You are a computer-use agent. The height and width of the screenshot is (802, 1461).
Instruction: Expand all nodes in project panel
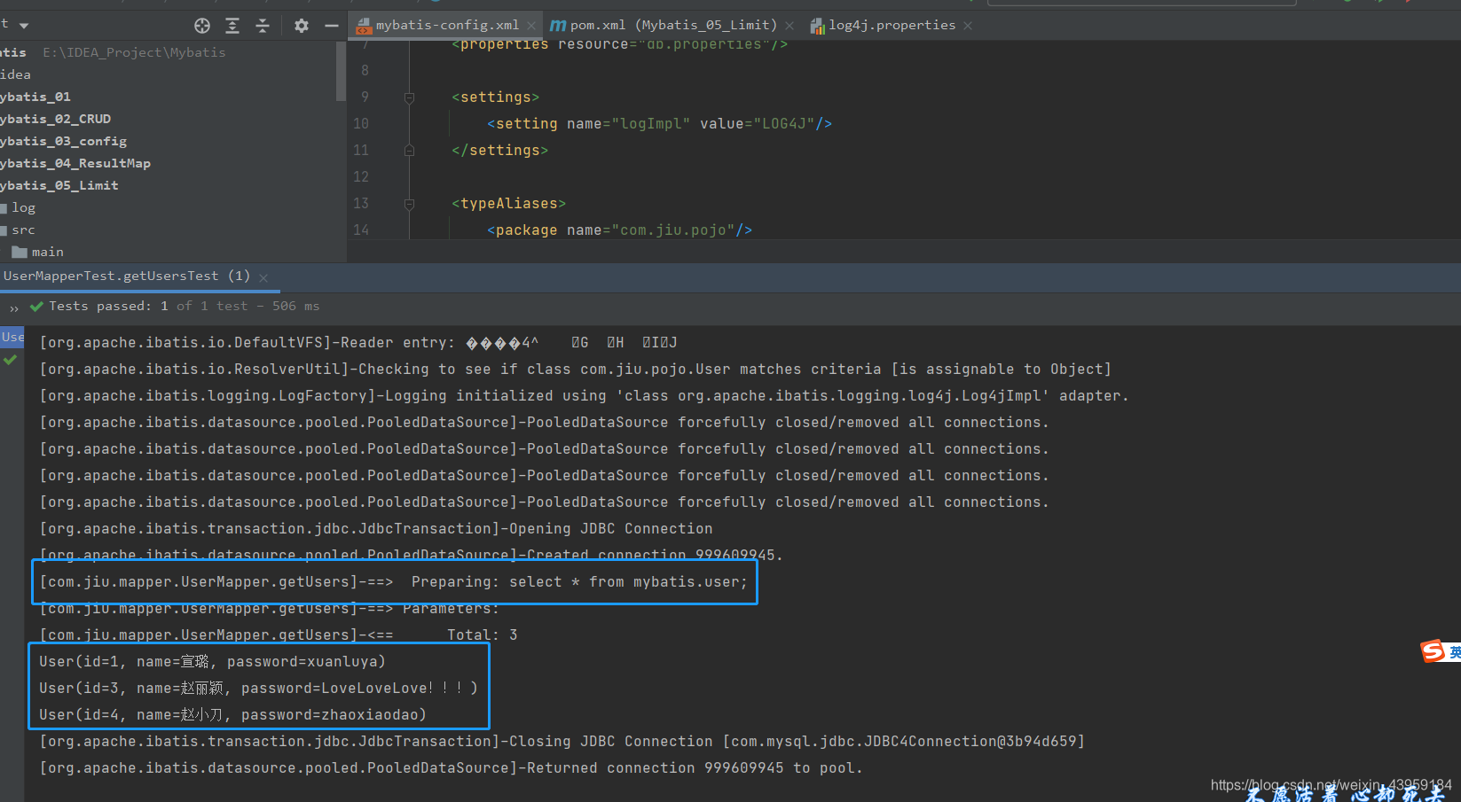(x=232, y=26)
